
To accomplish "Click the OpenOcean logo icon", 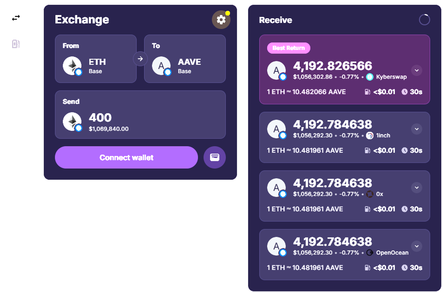I will [x=370, y=253].
